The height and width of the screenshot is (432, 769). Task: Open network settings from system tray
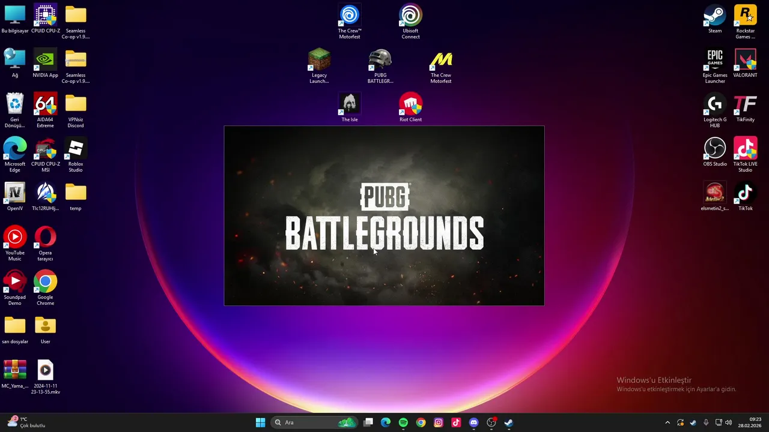[719, 422]
